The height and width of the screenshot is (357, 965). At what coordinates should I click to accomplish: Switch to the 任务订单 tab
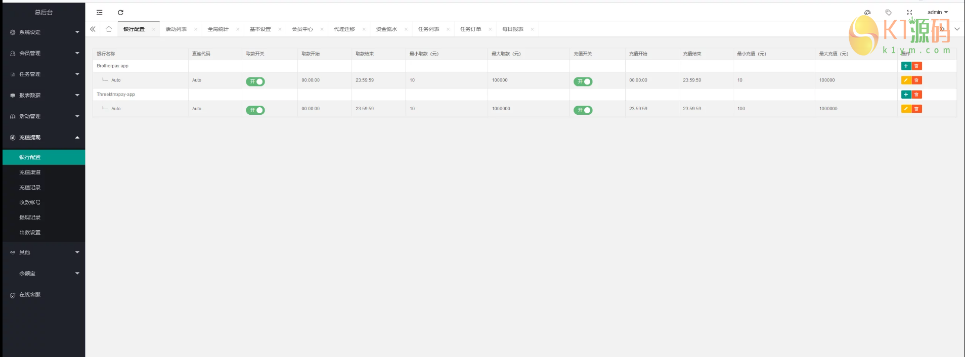(x=471, y=29)
